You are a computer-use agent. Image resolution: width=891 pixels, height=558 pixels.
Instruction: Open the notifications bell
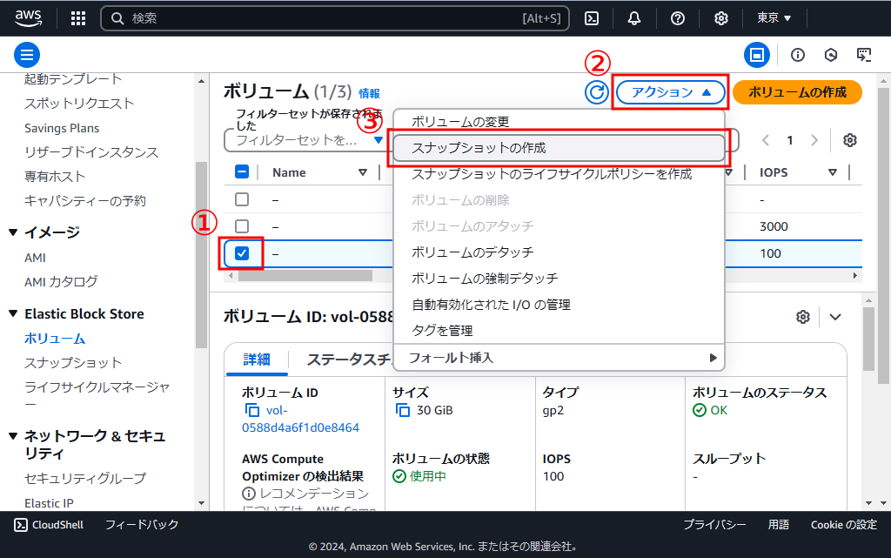coord(634,18)
